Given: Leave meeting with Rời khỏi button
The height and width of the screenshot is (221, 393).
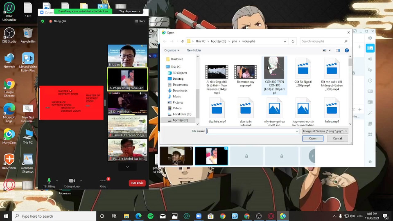Looking at the screenshot, I should [x=137, y=183].
